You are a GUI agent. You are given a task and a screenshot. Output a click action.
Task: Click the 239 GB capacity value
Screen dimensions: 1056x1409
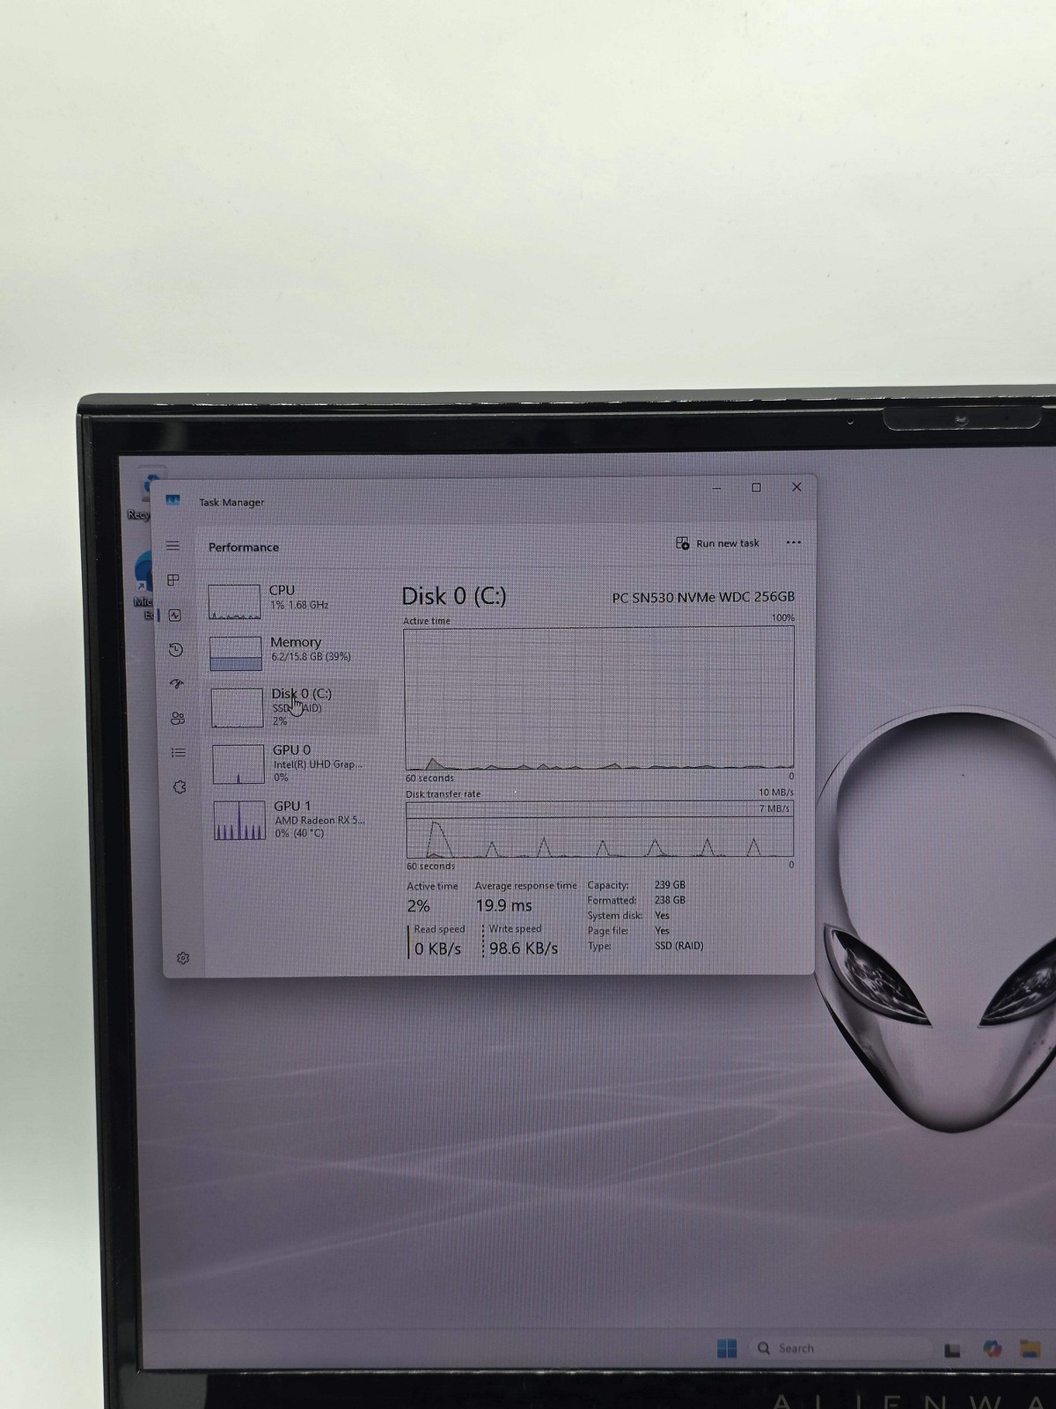pos(670,885)
